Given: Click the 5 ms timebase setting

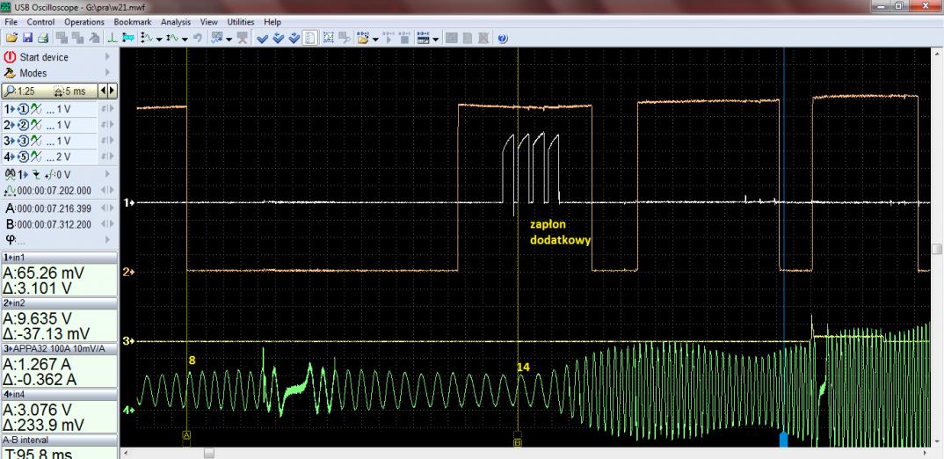Looking at the screenshot, I should 73,90.
